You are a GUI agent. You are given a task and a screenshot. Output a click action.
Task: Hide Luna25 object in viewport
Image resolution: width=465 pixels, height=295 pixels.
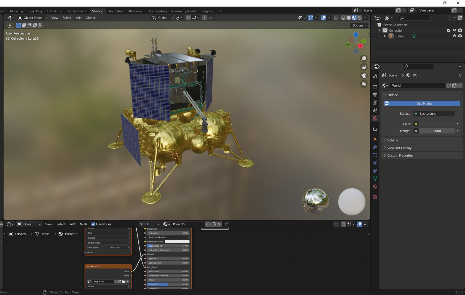point(454,36)
